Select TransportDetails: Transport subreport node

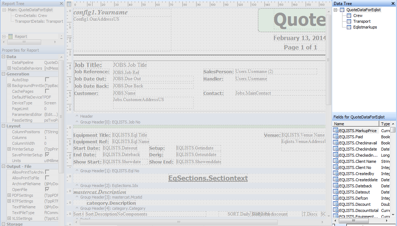tap(39, 21)
